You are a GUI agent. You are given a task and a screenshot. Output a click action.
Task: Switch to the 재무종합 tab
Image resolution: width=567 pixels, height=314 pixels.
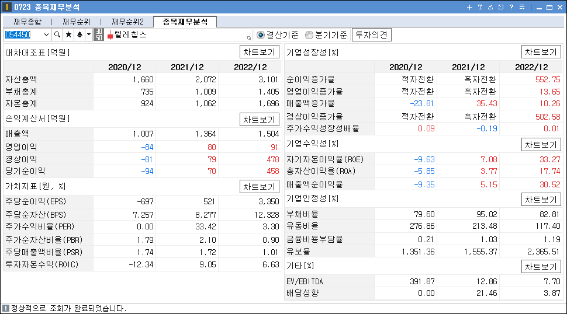click(x=27, y=22)
